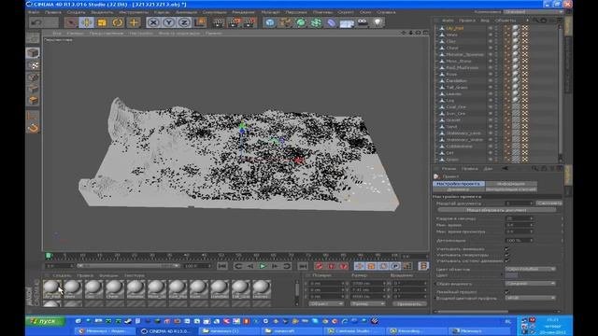The image size is (598, 336).
Task: Open the array modeling objects icon
Action: click(316, 22)
